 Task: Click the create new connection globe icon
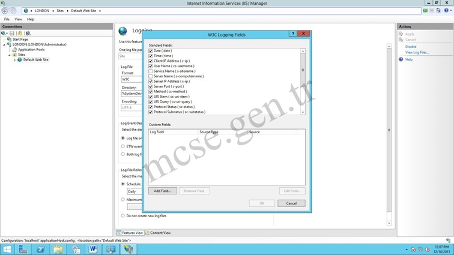click(3, 33)
